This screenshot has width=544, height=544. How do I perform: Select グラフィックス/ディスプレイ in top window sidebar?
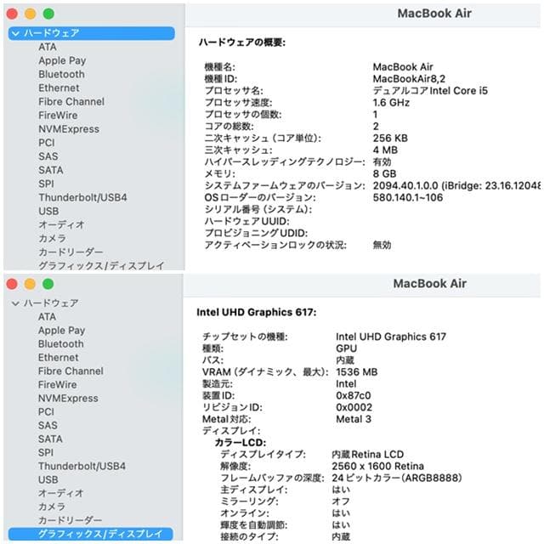tap(101, 265)
